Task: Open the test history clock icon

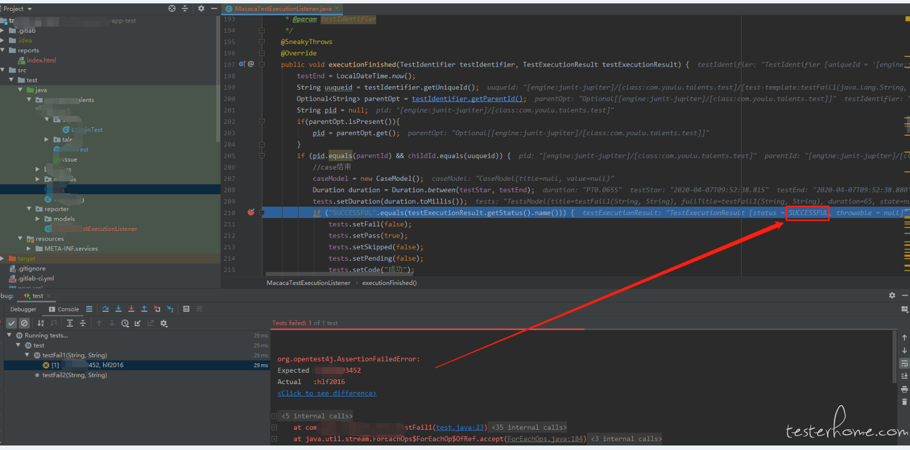Action: [x=125, y=323]
